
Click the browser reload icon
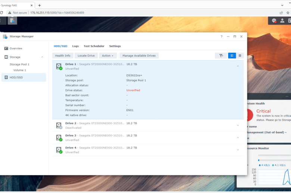click(x=1, y=13)
